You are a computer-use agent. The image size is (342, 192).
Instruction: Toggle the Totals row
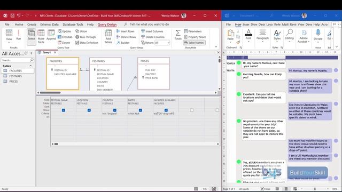178,35
